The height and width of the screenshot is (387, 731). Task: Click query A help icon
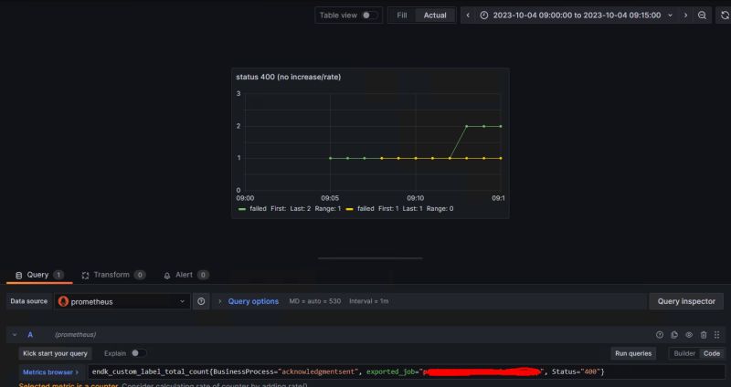[659, 334]
